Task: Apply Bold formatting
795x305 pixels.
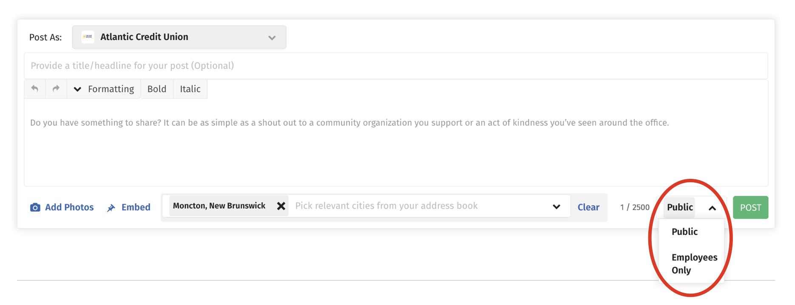Action: point(157,89)
